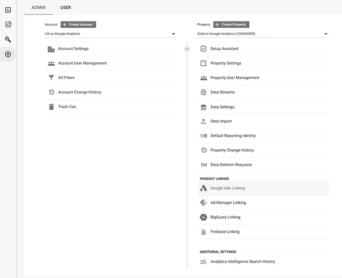Expand the Gold on Google Analytics property dropdown

(x=263, y=34)
